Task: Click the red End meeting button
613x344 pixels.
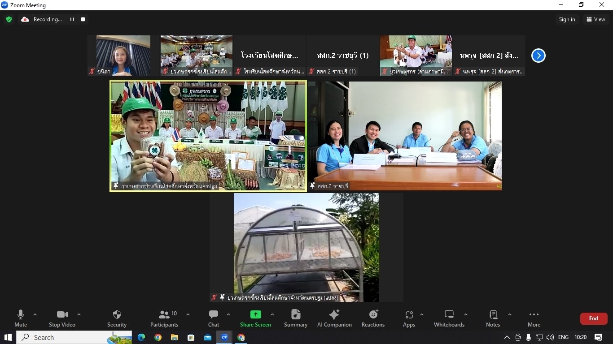Action: (x=593, y=318)
